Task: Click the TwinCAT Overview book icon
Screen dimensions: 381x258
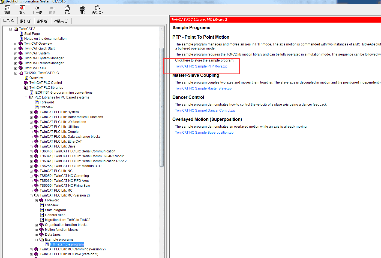Action: click(x=21, y=43)
